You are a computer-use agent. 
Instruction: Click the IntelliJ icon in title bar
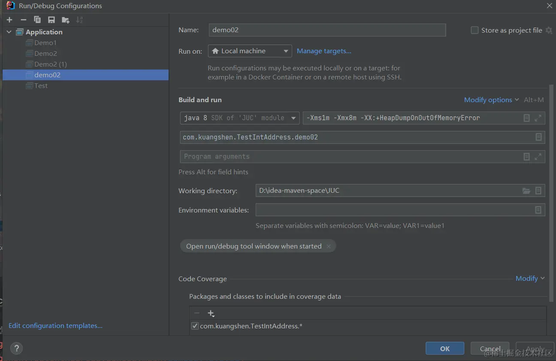[x=11, y=6]
